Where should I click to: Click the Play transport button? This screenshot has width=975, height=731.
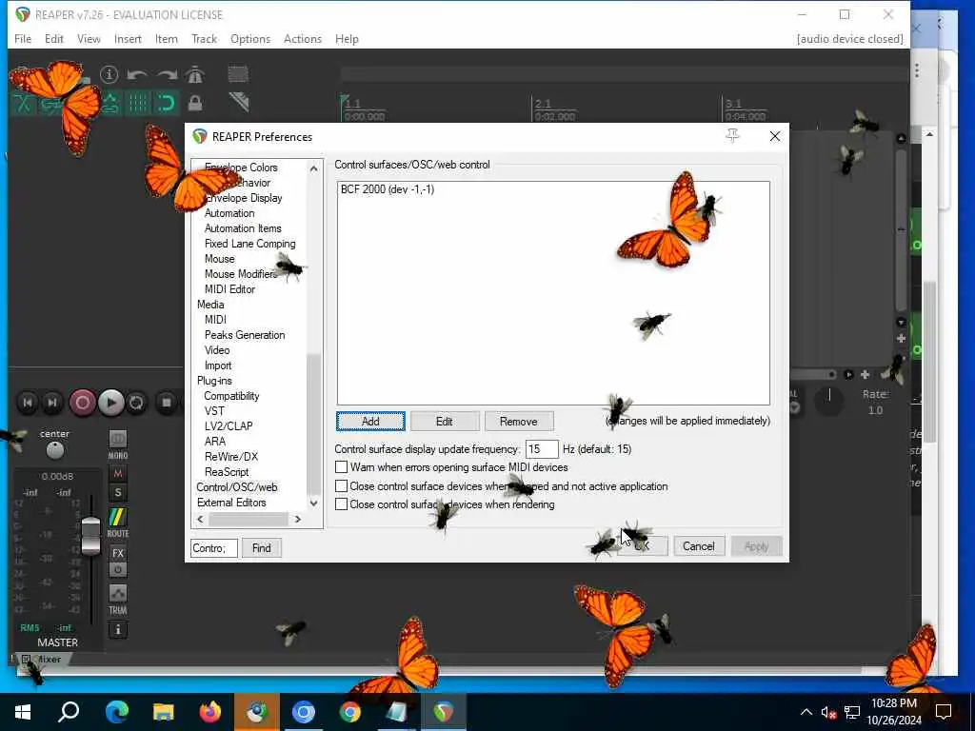coord(110,403)
